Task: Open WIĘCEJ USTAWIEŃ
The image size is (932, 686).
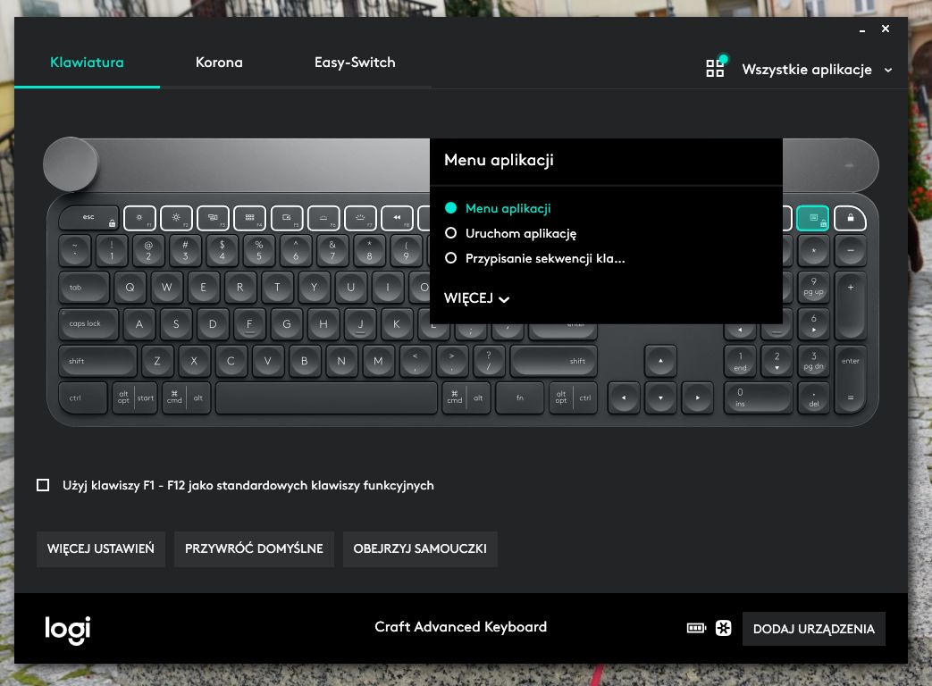Action: click(x=101, y=548)
